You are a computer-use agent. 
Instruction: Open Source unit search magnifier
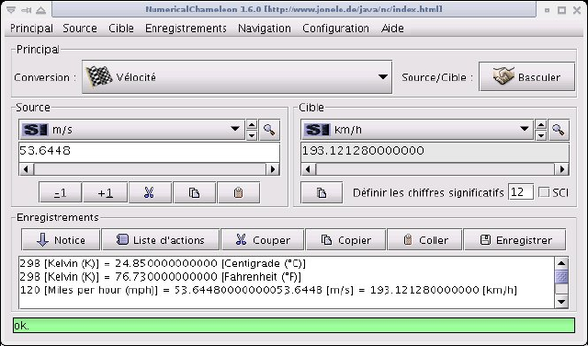pos(269,130)
